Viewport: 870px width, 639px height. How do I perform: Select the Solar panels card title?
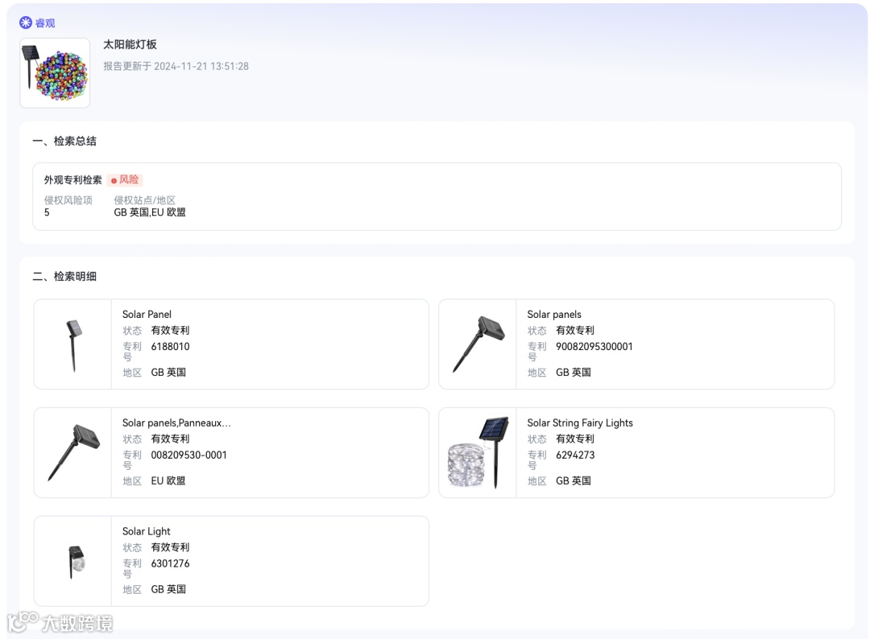[x=554, y=314]
